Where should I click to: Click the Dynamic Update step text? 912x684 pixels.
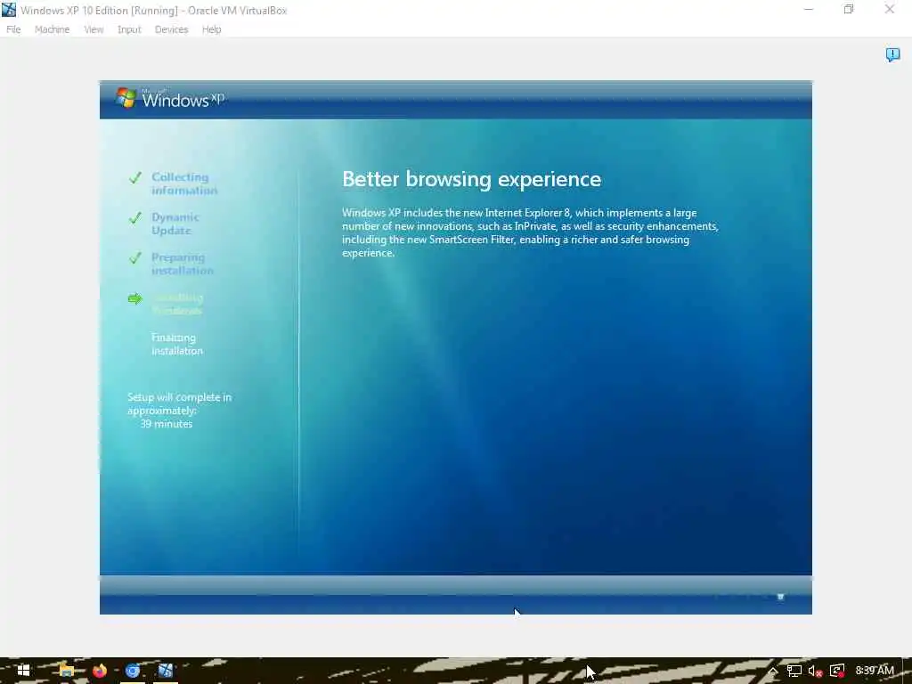pyautogui.click(x=175, y=224)
